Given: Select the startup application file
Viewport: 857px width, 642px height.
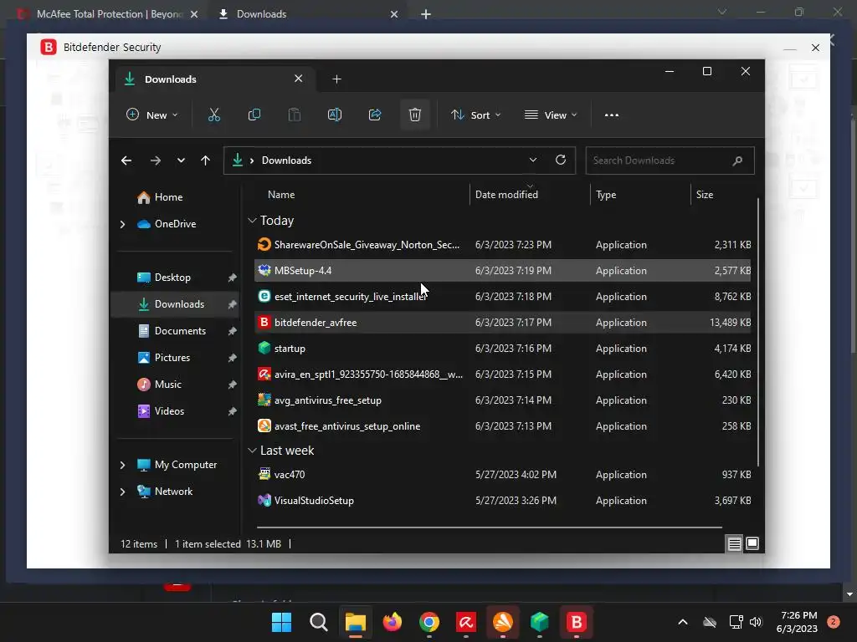Looking at the screenshot, I should [502, 349].
